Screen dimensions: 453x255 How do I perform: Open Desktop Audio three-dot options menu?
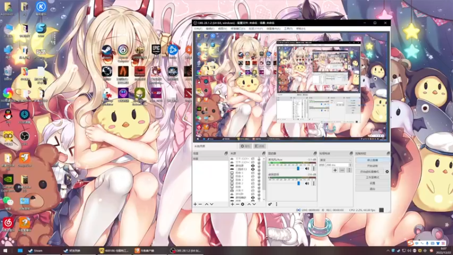313,183
